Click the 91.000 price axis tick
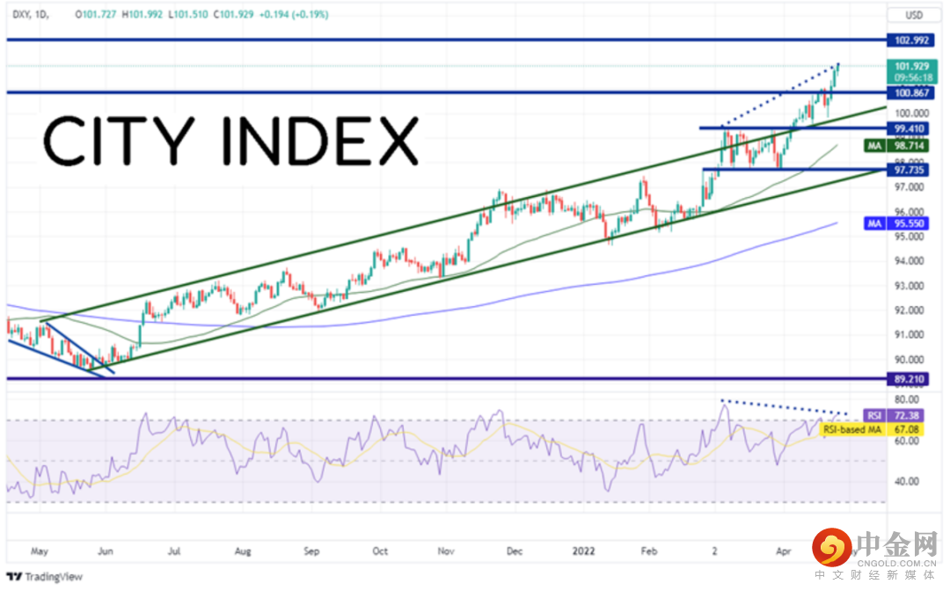The height and width of the screenshot is (591, 950). [x=909, y=334]
